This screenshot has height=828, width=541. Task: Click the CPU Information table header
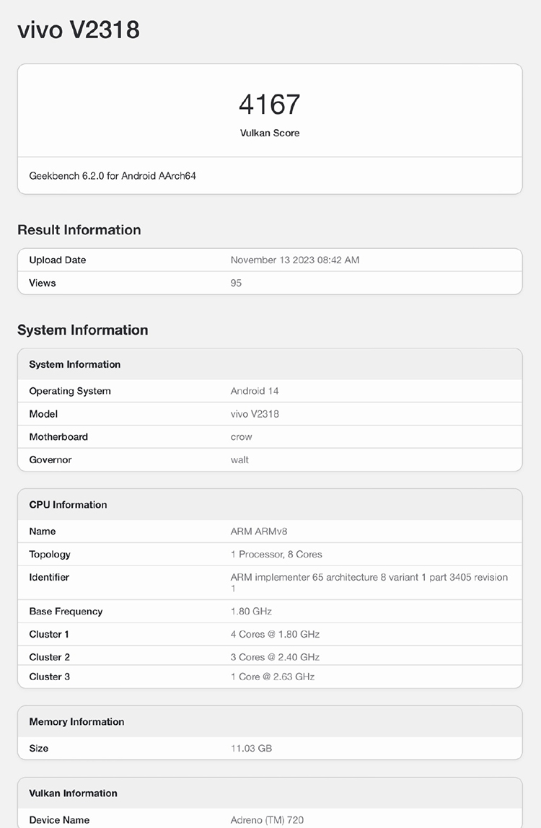(68, 505)
